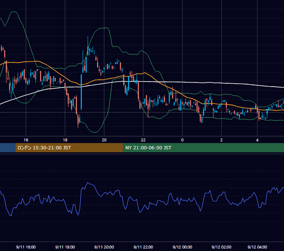Click the 16 hour label on price chart axis

tap(26, 140)
